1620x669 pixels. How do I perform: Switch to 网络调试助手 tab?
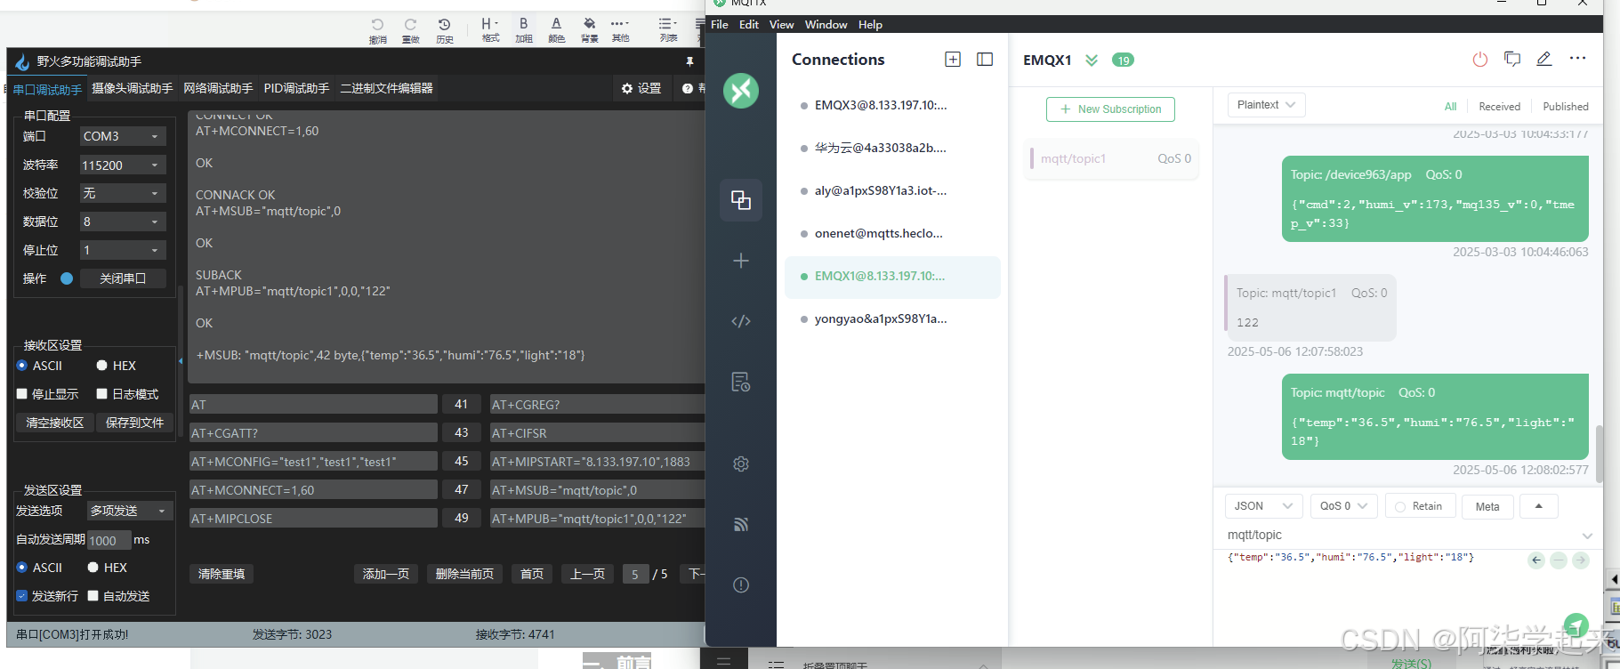[x=218, y=88]
